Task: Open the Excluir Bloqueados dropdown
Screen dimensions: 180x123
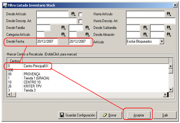Action: coord(161,41)
